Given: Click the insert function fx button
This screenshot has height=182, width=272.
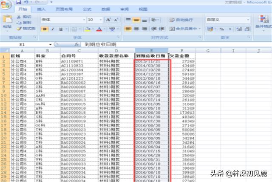Looking at the screenshot, I should click(76, 45).
